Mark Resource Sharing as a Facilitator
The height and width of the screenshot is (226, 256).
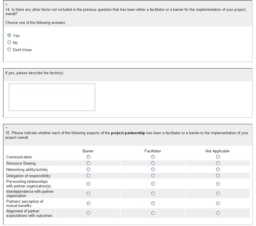click(x=153, y=163)
